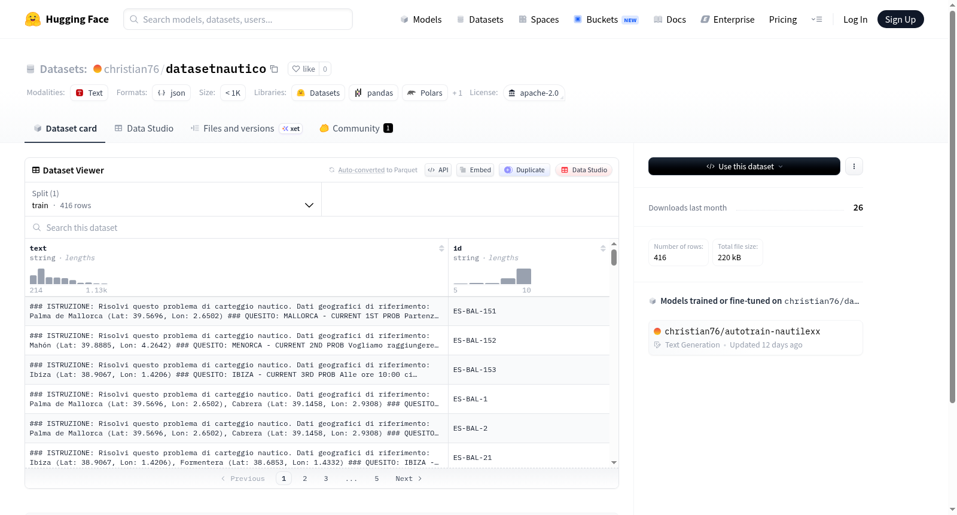Click the text column length histogram
Viewport: 957px width, 515px height.
click(69, 276)
